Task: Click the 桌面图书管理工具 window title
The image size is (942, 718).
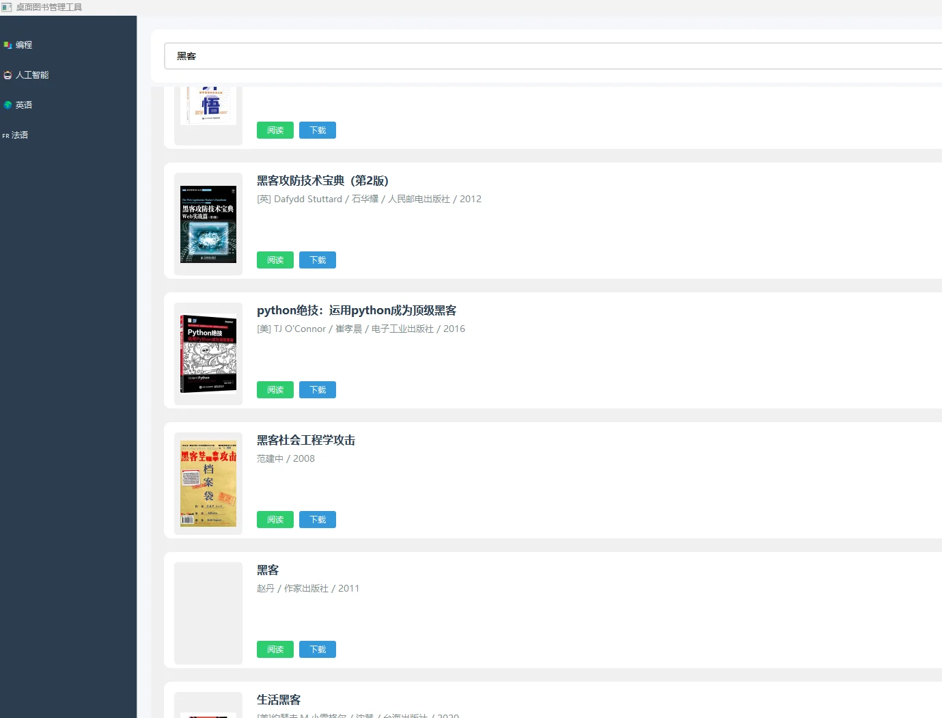Action: pyautogui.click(x=49, y=8)
